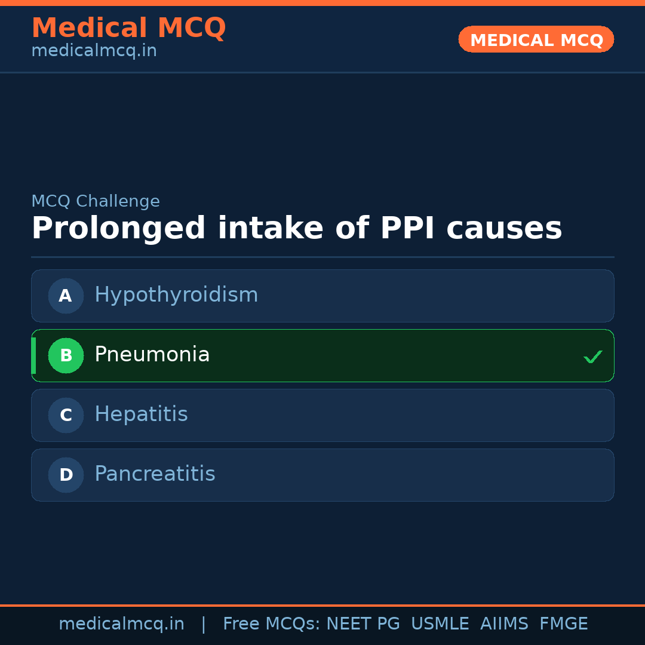Click the orange MEDICAL MCQ badge

coord(536,39)
